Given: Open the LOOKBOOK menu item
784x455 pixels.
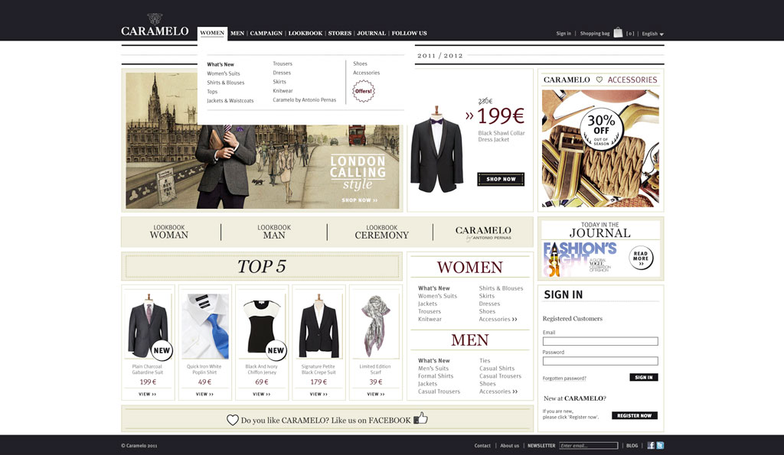Looking at the screenshot, I should [305, 34].
